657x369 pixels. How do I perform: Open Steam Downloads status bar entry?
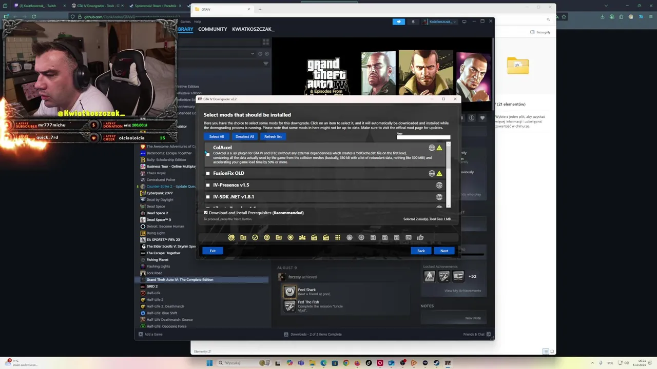(313, 334)
